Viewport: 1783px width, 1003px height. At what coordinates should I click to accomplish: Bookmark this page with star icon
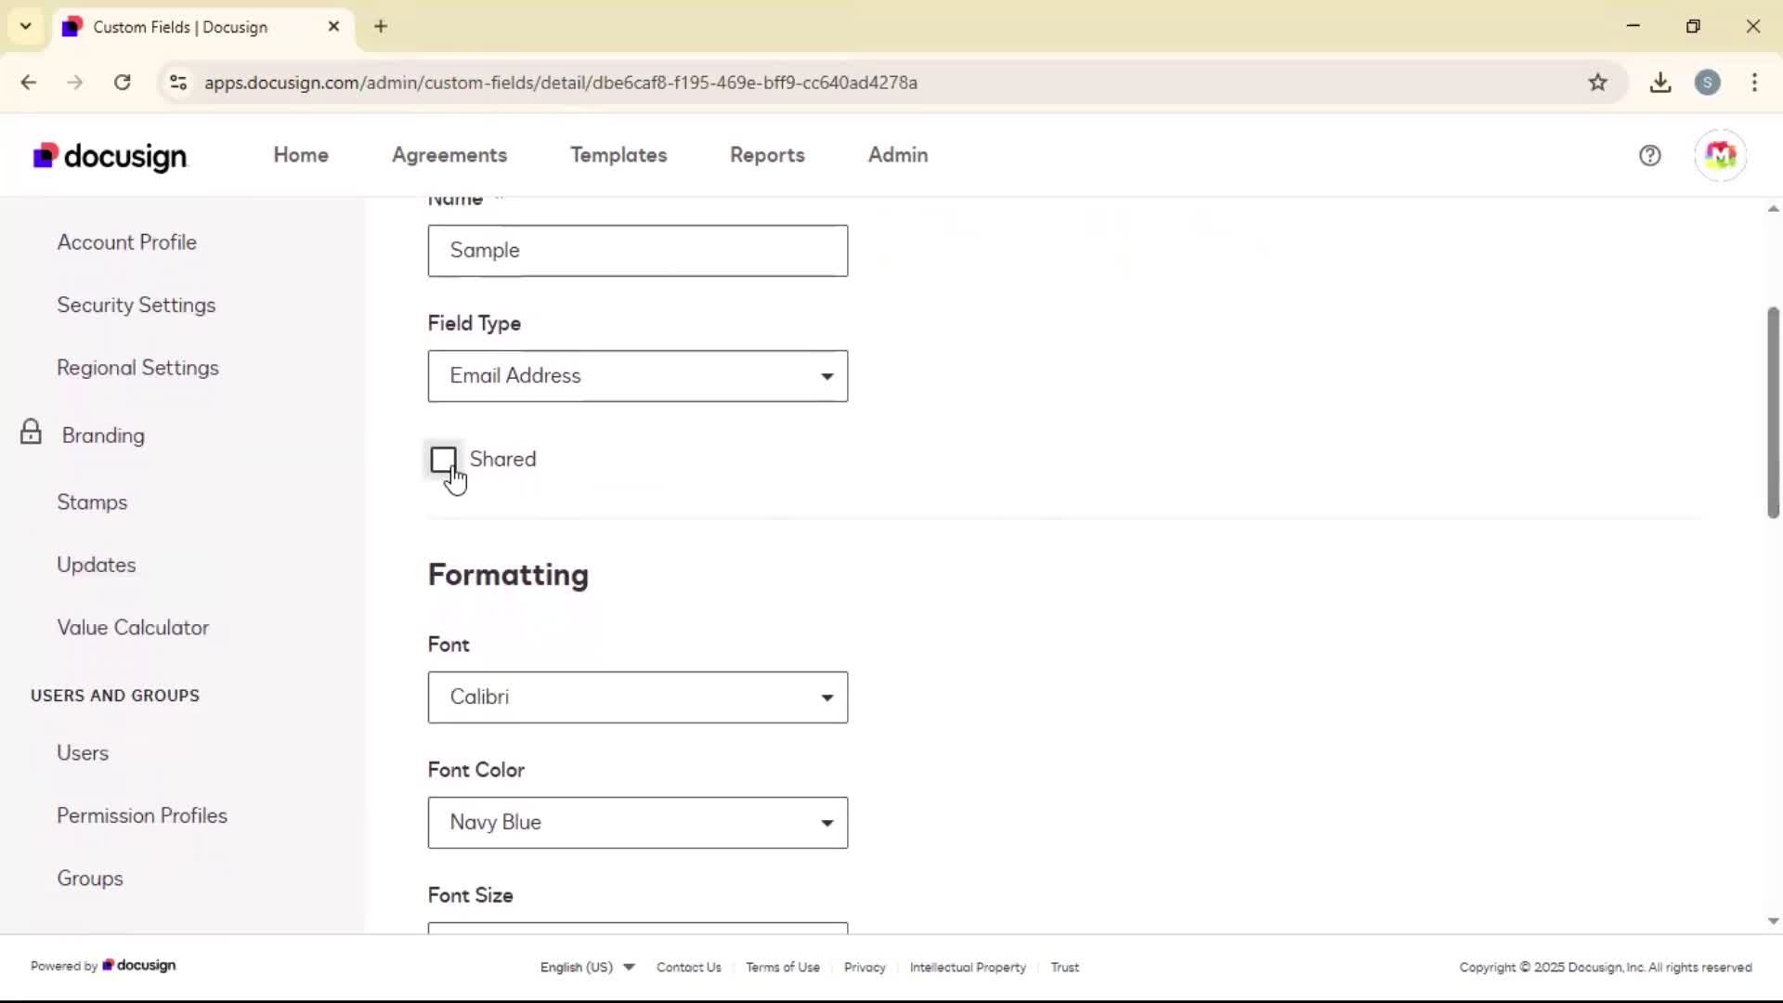point(1597,83)
